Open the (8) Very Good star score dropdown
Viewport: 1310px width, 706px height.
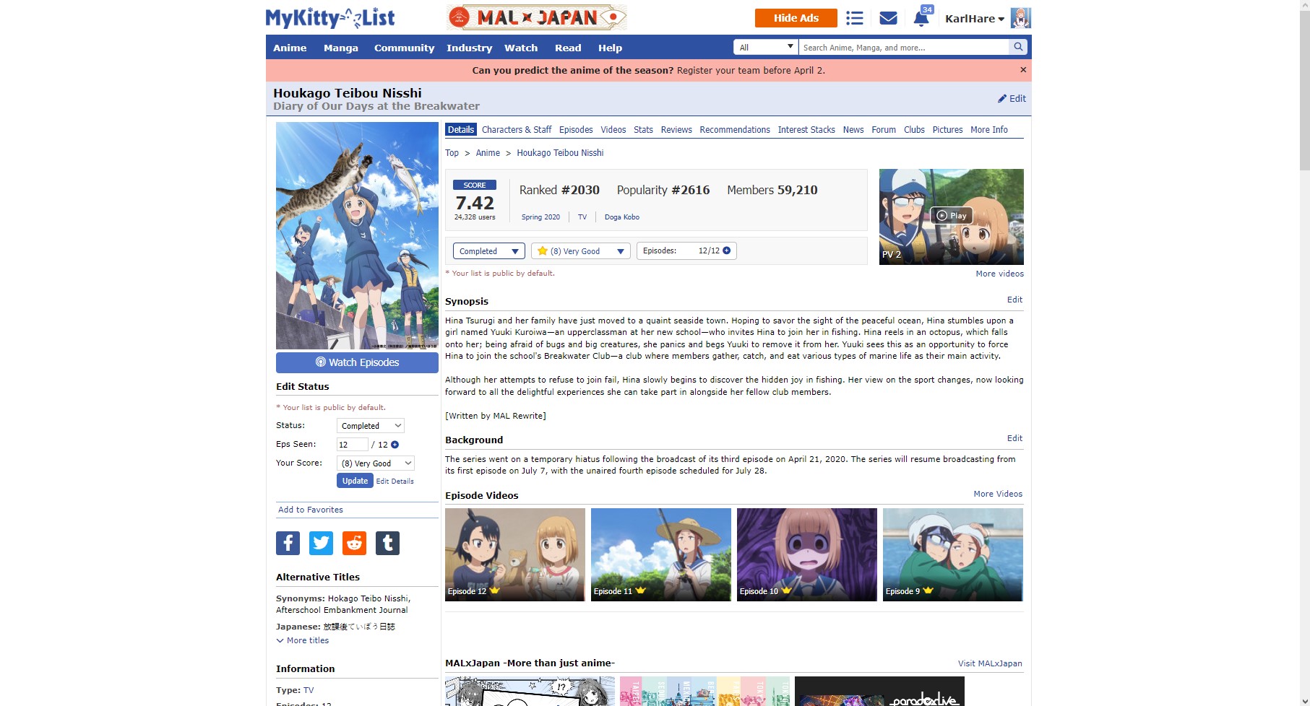click(581, 251)
